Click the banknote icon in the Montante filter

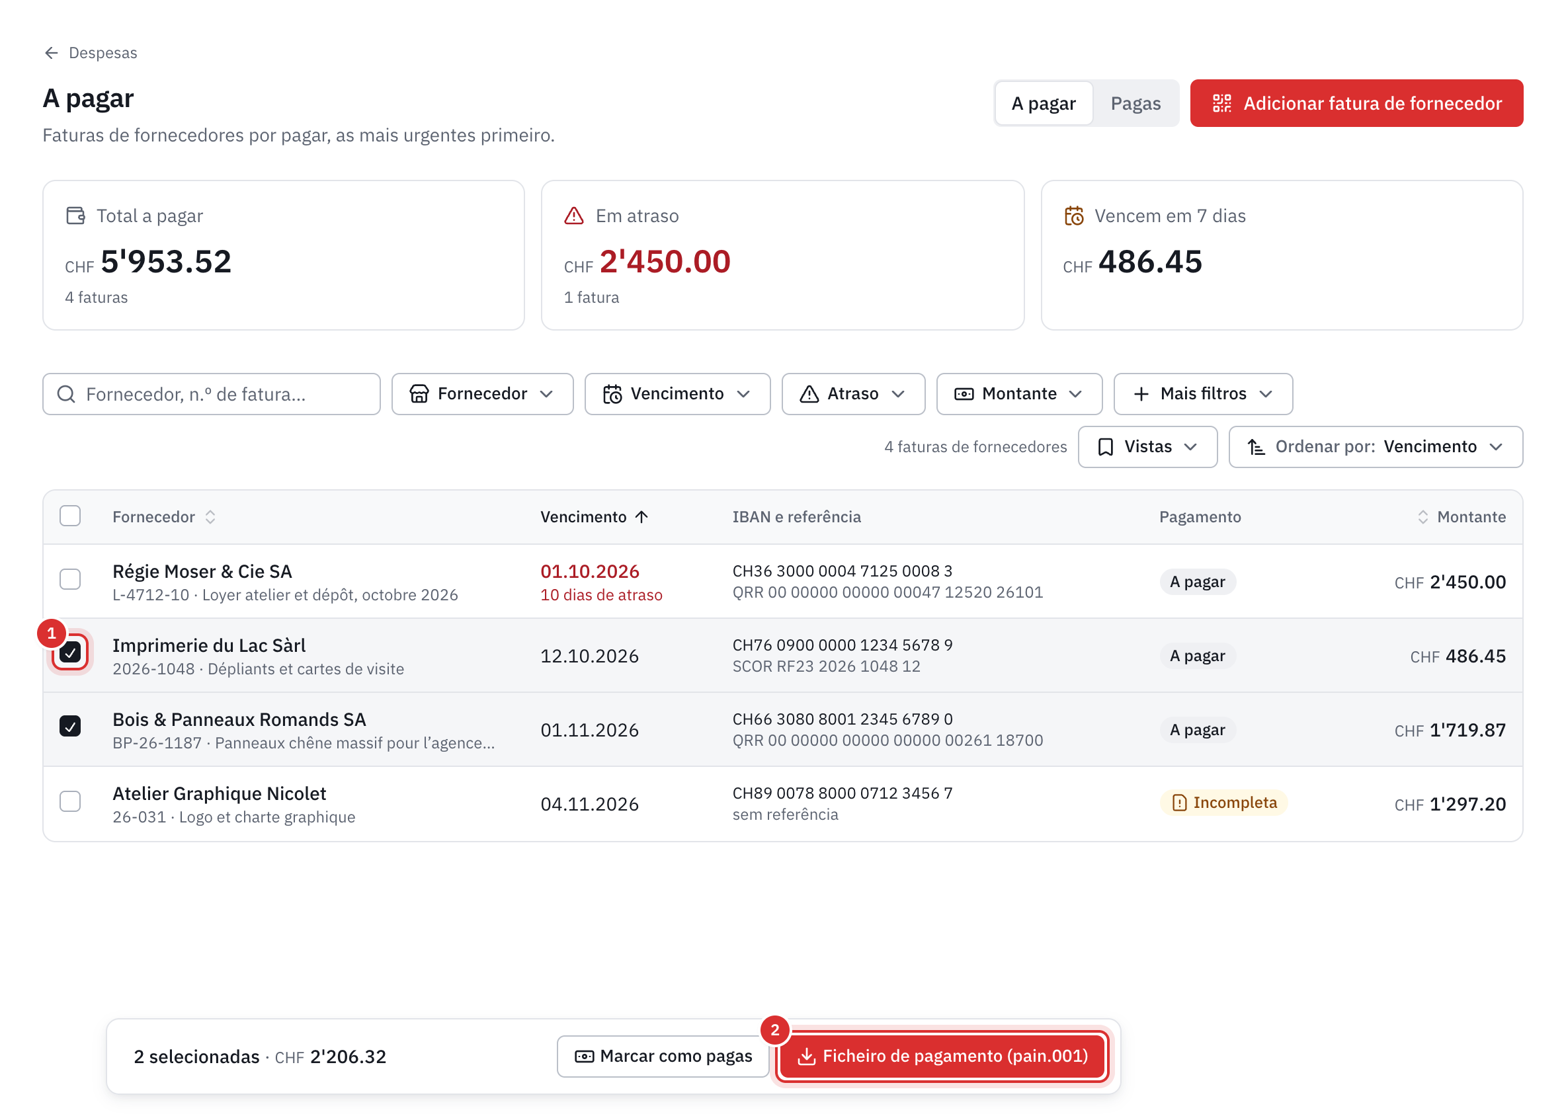pos(964,394)
